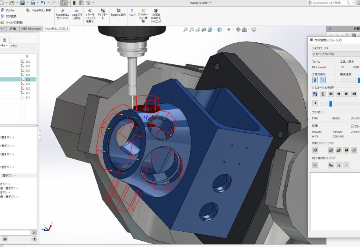
Task: Toggle red material removal icon in 切削シミュレーション
Action: pos(330,150)
